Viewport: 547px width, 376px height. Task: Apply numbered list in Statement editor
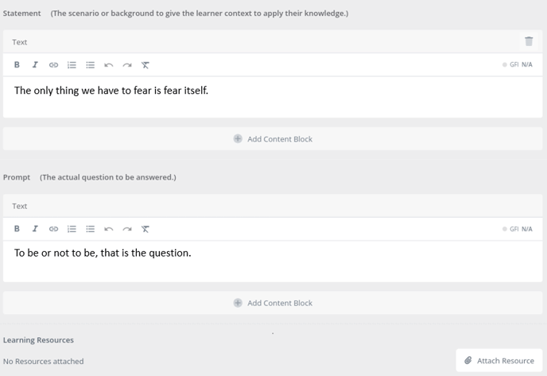[x=72, y=65]
